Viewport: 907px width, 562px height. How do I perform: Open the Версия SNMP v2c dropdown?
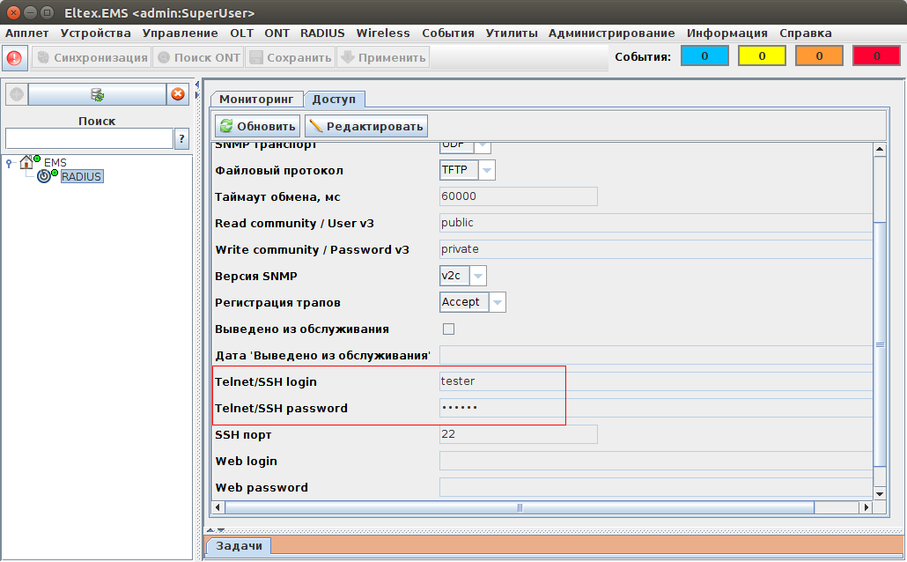pos(477,276)
